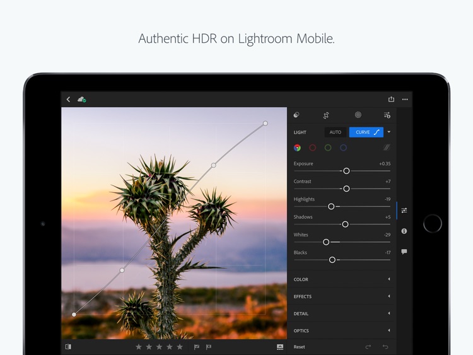Collapse the Light panel dropdown arrow
473x355 pixels.
(x=389, y=132)
